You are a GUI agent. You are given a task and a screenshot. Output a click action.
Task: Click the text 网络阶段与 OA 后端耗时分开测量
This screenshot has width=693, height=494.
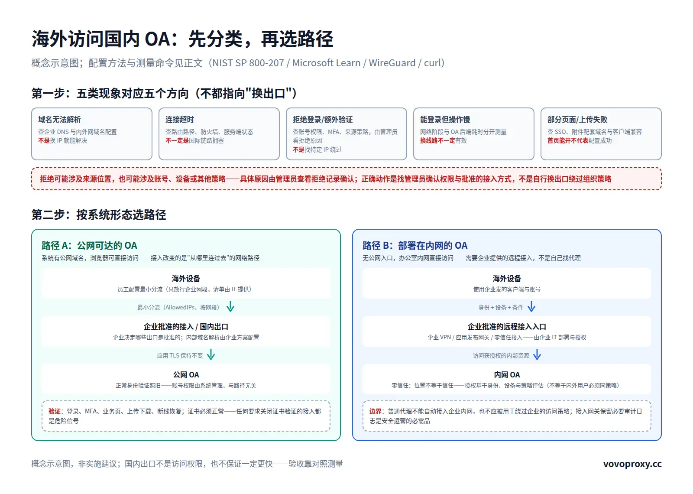pos(463,132)
